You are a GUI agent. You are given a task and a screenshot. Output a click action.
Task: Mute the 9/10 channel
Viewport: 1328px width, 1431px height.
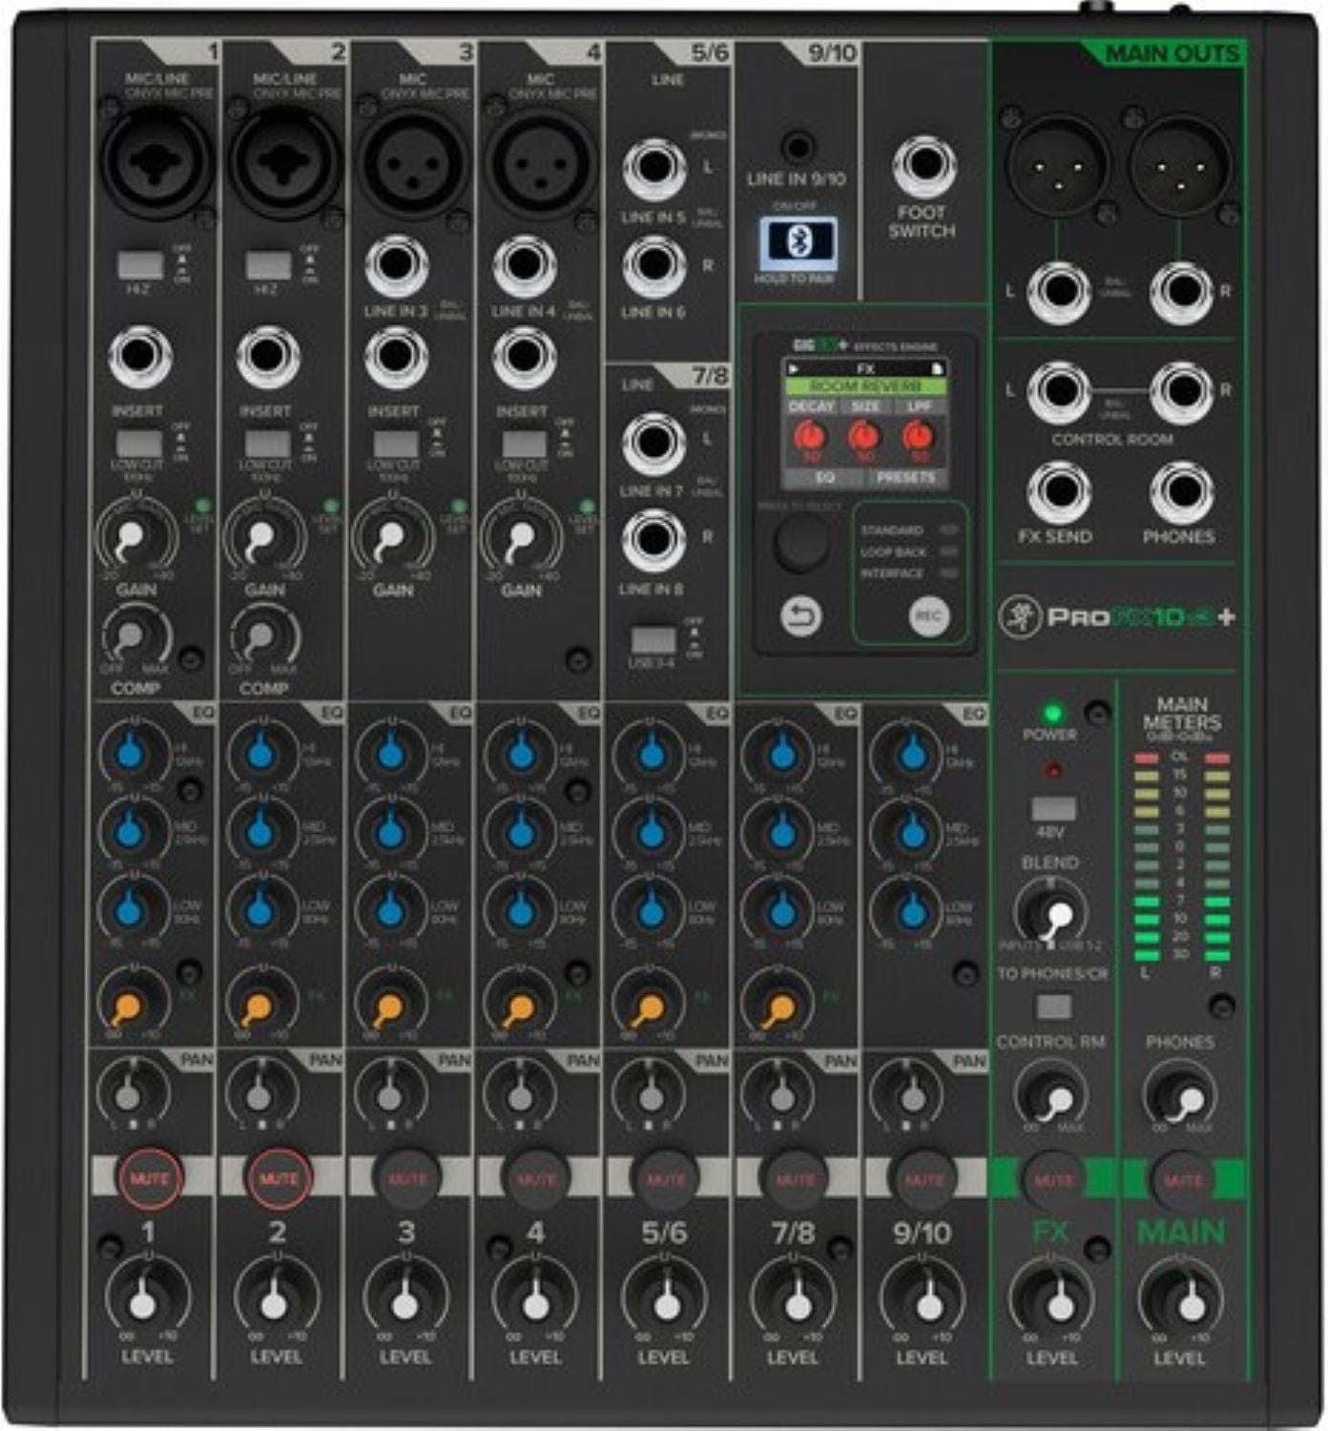pos(923,1179)
